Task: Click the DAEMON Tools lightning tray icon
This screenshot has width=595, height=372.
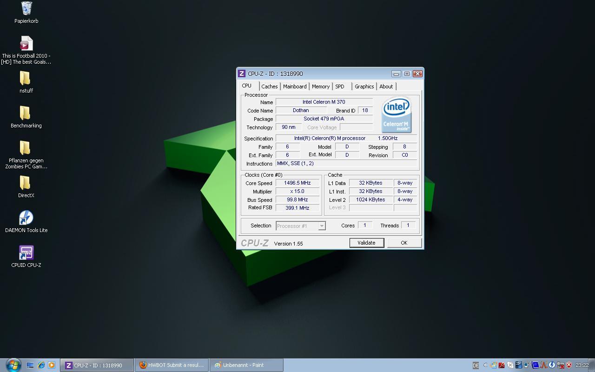Action: tap(552, 365)
